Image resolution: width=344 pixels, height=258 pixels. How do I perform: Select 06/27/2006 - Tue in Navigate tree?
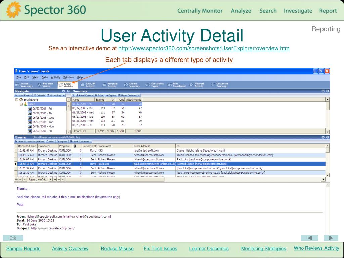[43, 122]
